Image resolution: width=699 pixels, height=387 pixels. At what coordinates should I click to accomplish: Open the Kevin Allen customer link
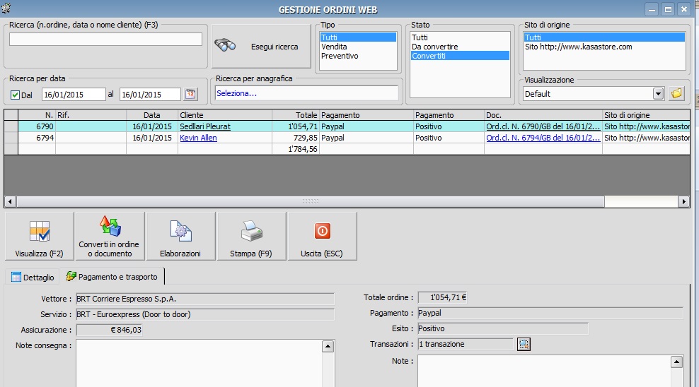point(198,138)
